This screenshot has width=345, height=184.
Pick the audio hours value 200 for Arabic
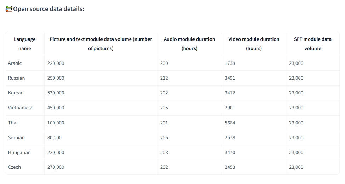[x=164, y=63]
